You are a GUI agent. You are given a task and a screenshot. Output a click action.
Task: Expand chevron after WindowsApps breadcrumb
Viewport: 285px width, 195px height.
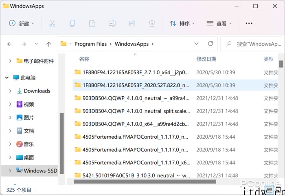point(153,44)
